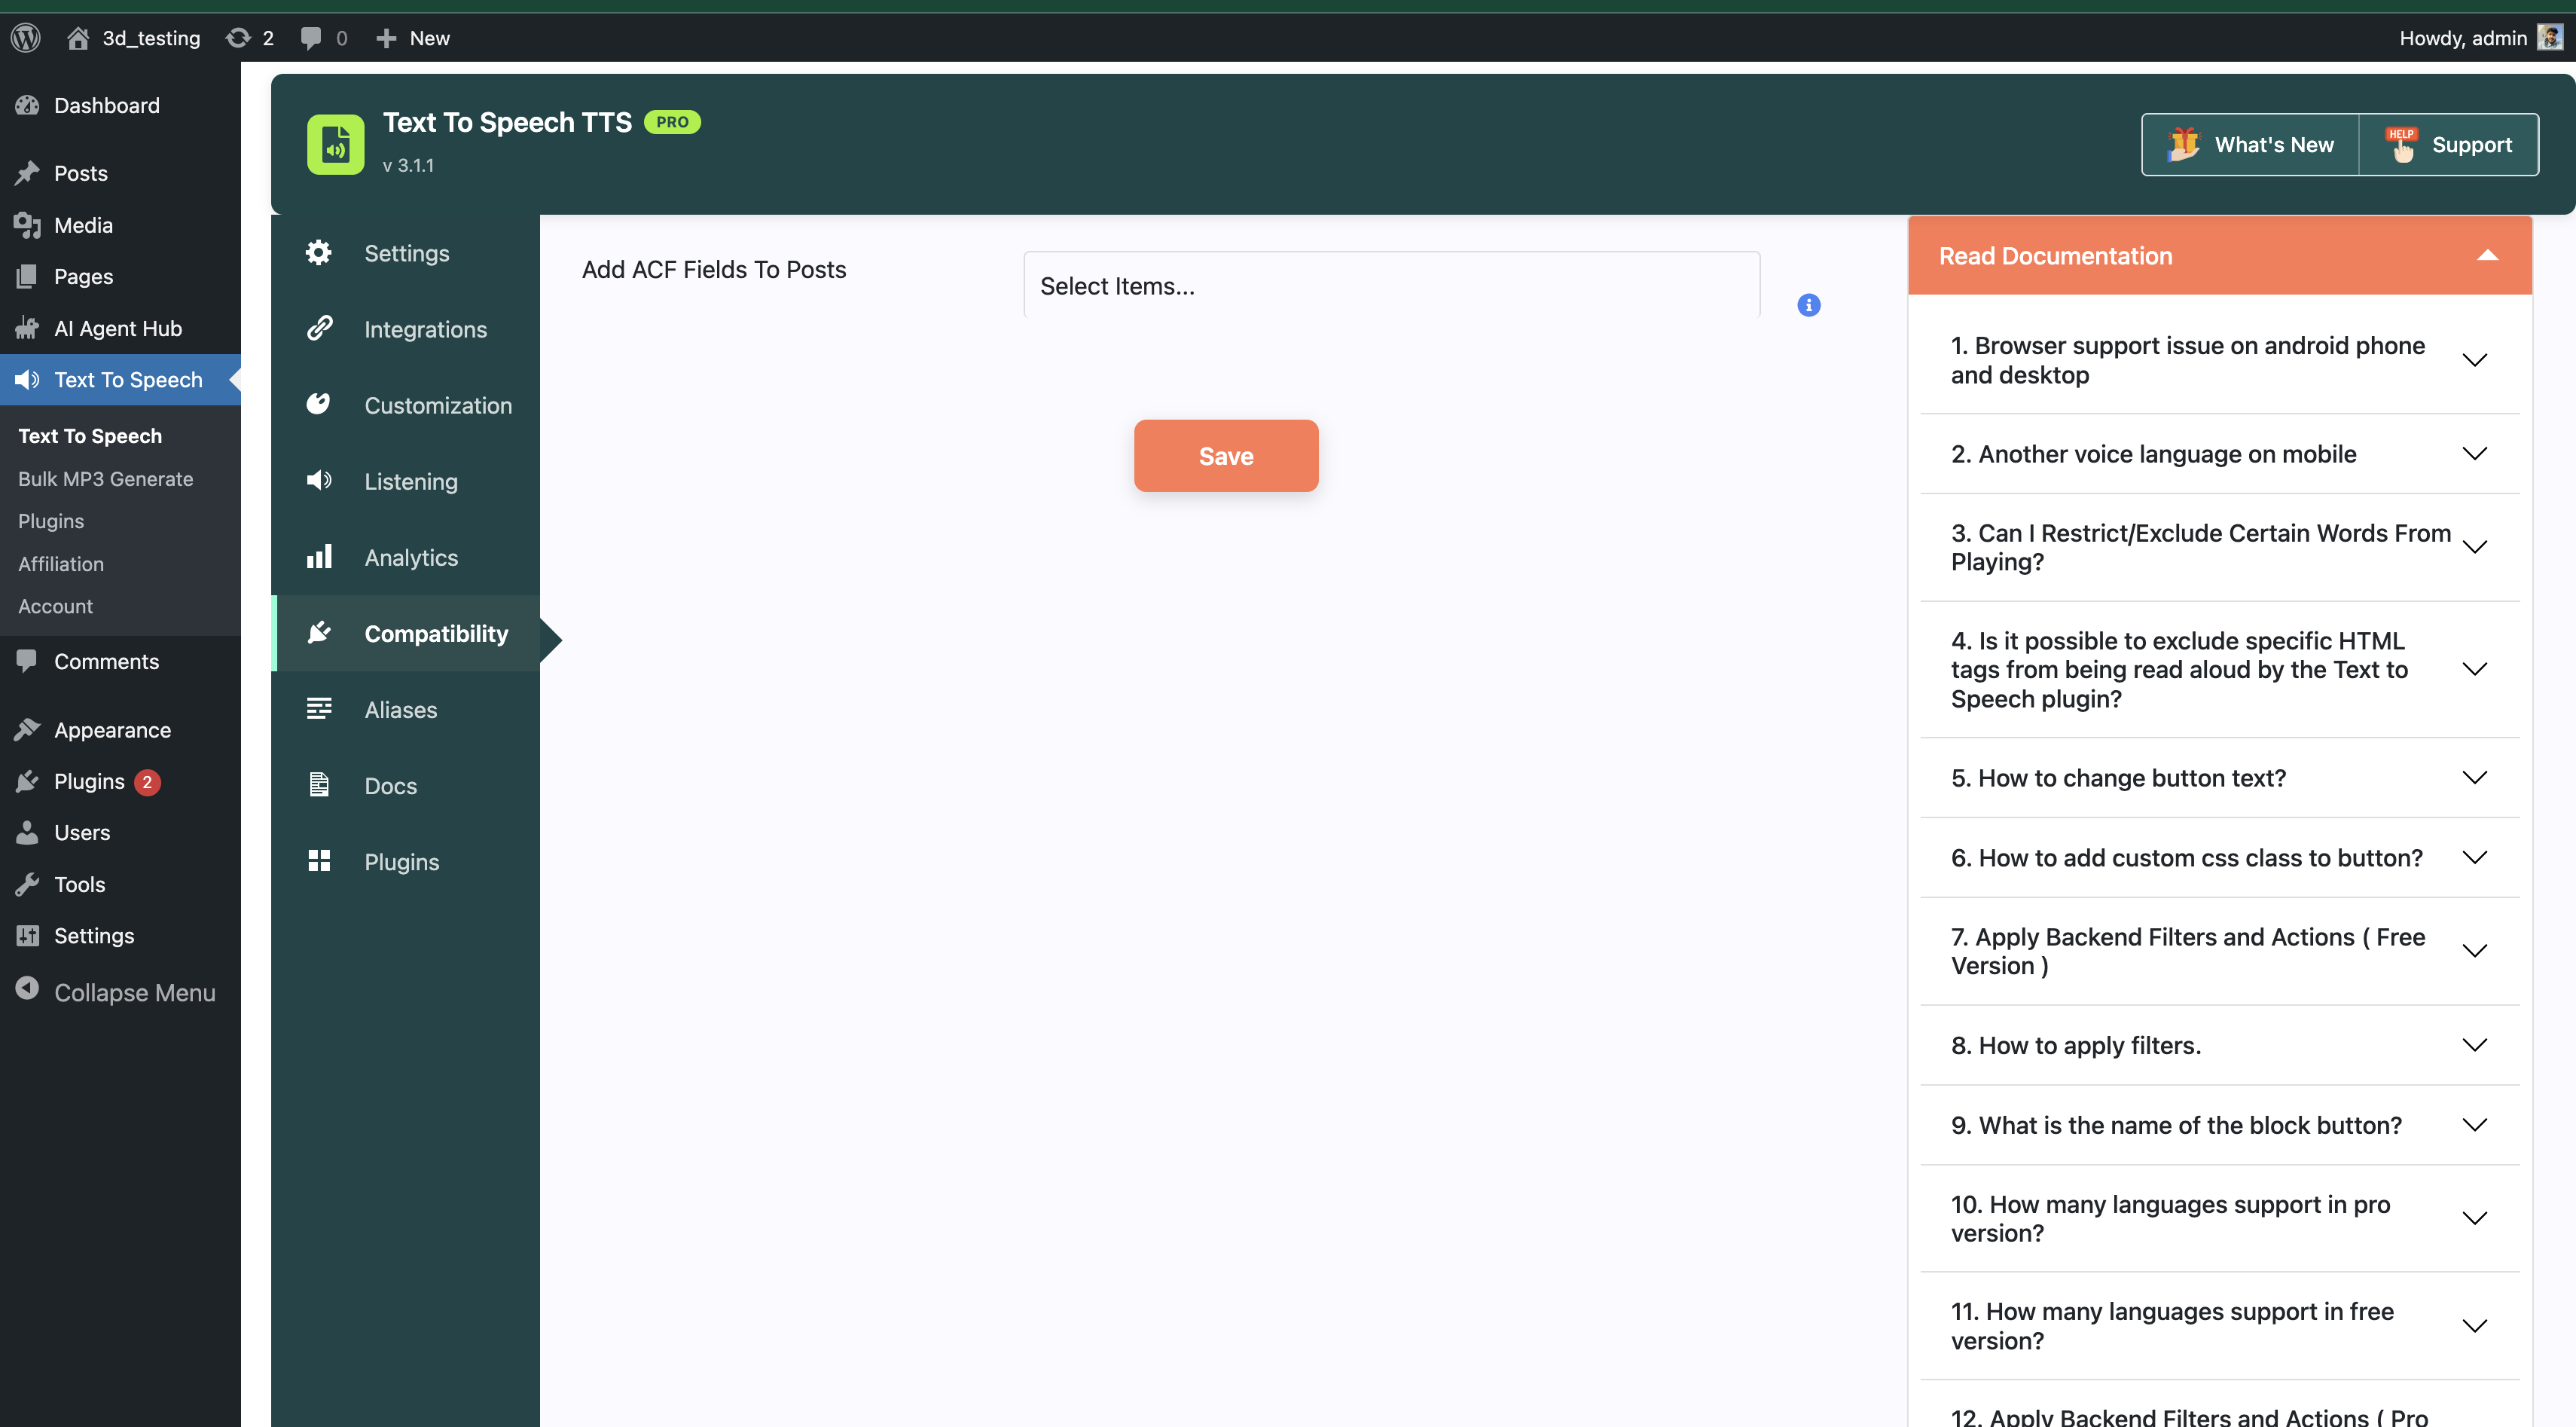Screen dimensions: 2576x1427
Task: Open the Settings gear icon in plugin sidebar
Action: (318, 252)
